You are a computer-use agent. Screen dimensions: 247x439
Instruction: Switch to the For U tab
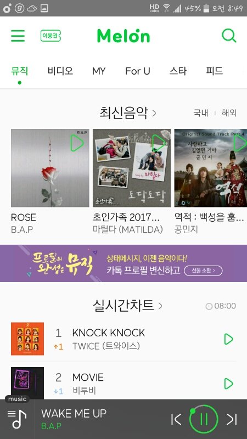138,71
